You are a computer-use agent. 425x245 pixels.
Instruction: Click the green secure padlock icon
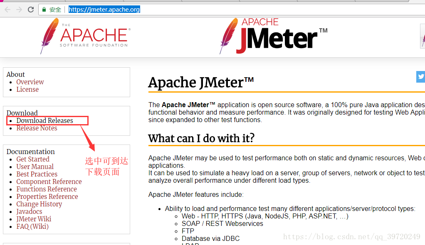click(x=44, y=10)
